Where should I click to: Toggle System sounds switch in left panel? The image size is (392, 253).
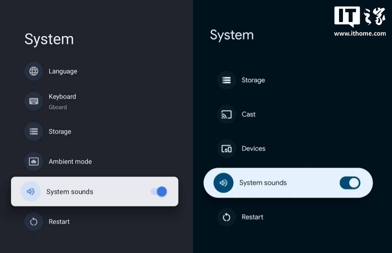[159, 191]
